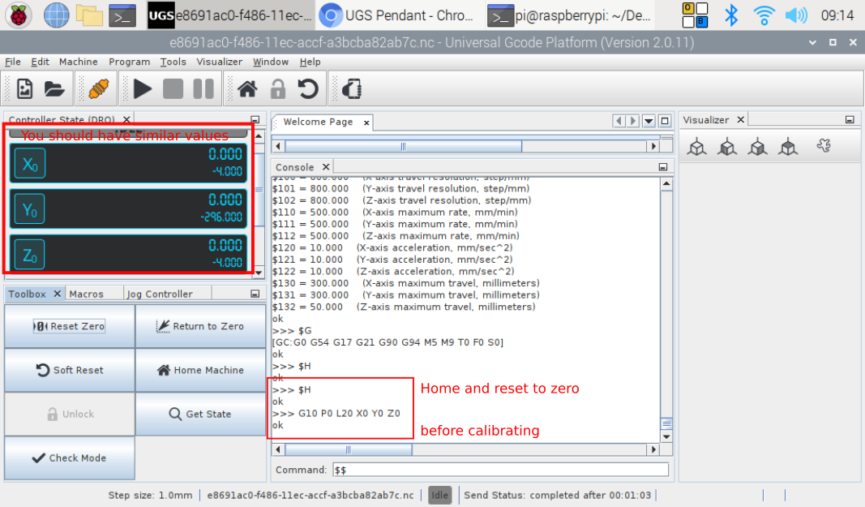Click the Return to Zero button
The height and width of the screenshot is (507, 865).
pos(201,326)
